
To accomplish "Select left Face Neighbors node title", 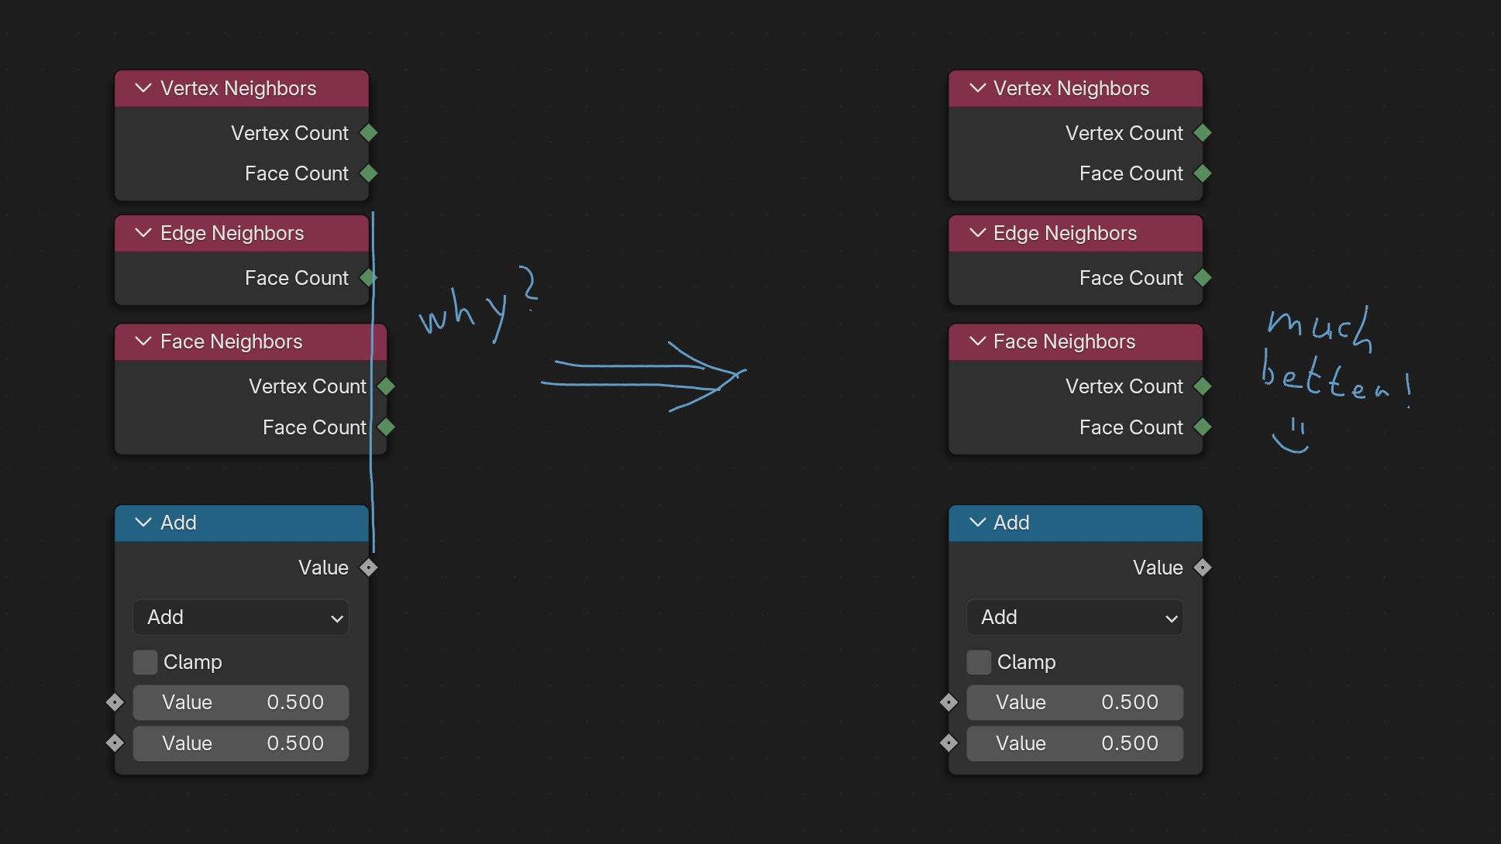I will tap(232, 341).
